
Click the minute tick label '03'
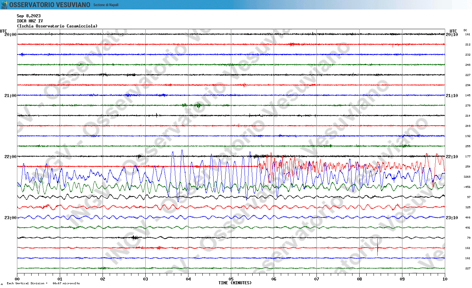tap(145, 279)
